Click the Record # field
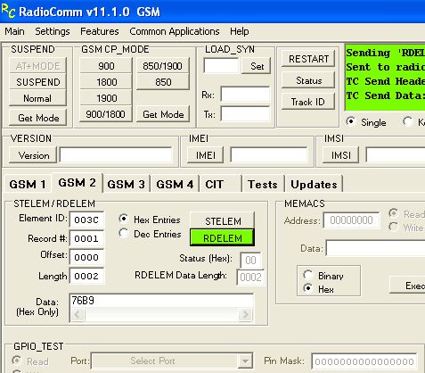This screenshot has height=373, width=425. click(86, 238)
